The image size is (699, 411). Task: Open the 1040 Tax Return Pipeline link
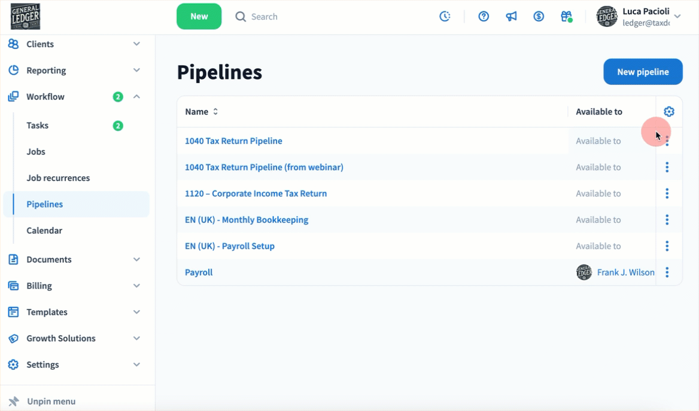pos(233,141)
